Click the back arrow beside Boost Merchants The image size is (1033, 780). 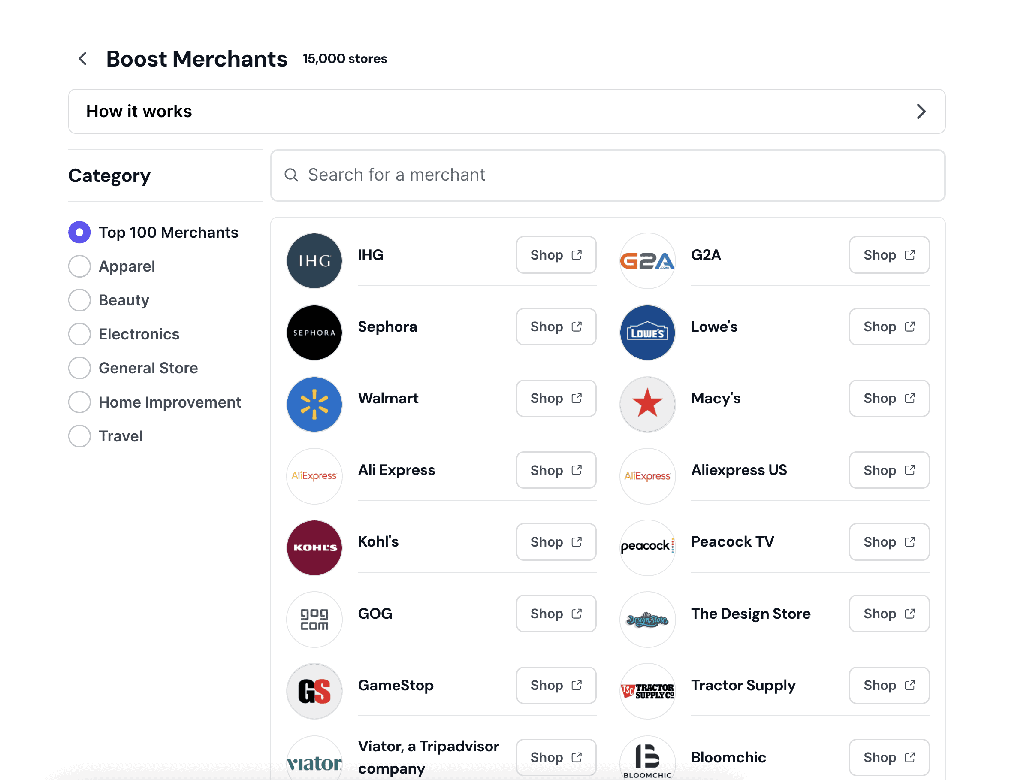(x=83, y=59)
